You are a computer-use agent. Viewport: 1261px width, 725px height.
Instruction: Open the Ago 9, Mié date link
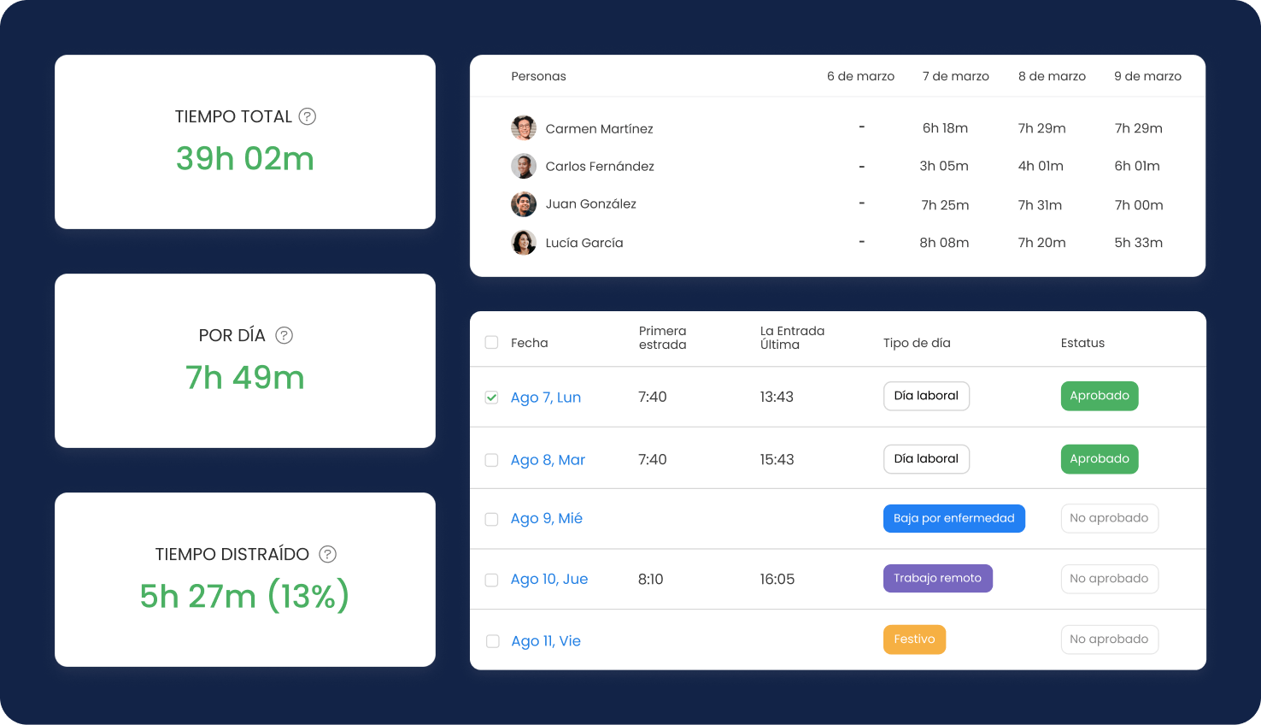click(x=546, y=518)
